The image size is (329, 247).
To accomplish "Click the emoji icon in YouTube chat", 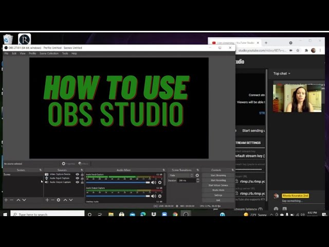I will click(276, 208).
